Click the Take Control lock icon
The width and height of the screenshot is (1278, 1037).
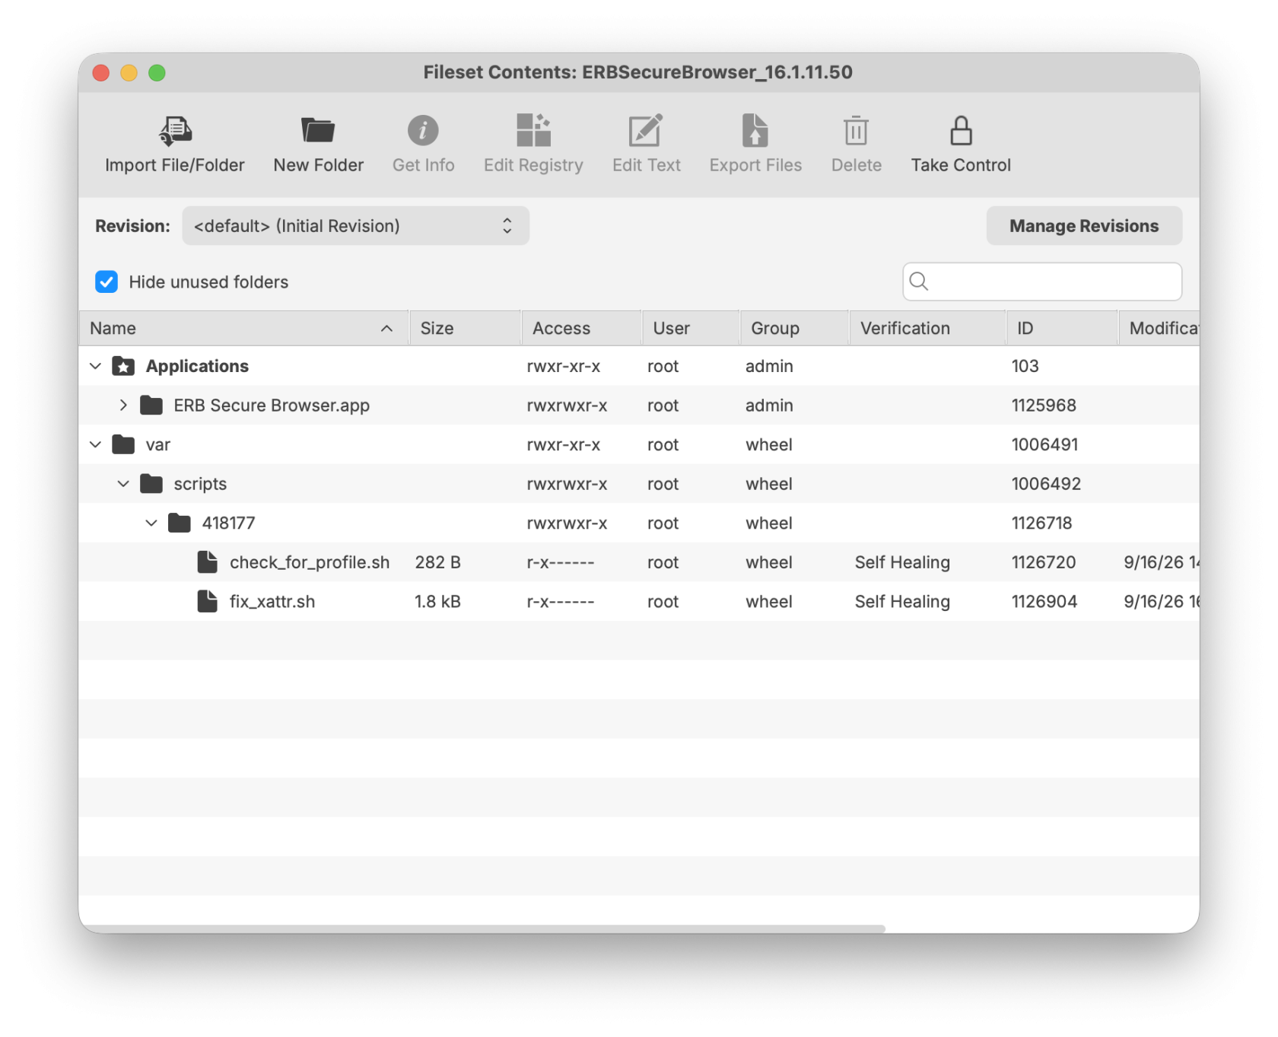[x=961, y=131]
